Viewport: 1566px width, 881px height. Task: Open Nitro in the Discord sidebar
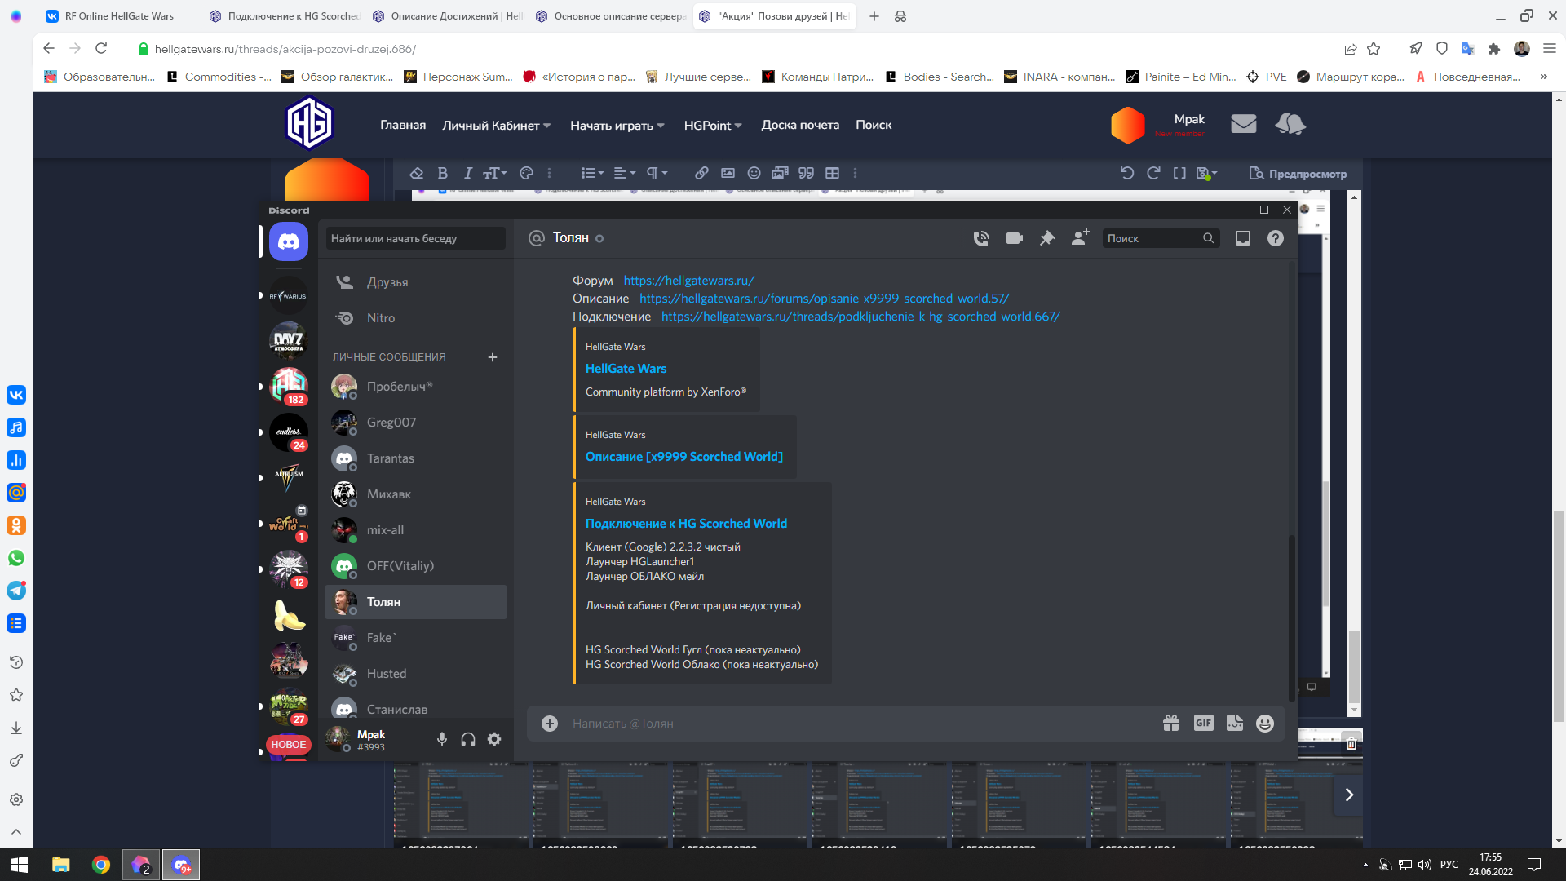(x=416, y=318)
